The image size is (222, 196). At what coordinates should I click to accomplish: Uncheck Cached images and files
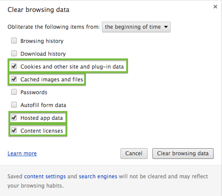[14, 79]
